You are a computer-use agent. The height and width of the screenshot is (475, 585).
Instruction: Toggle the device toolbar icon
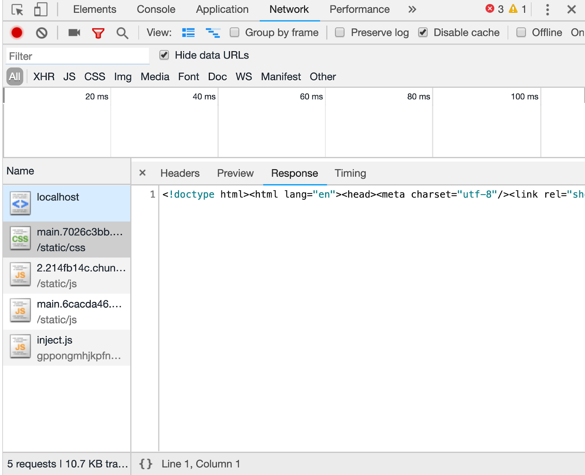(41, 10)
